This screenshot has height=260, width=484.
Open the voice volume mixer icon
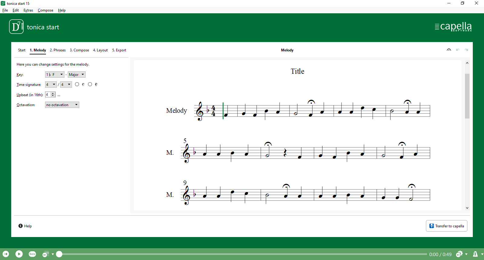(x=46, y=254)
